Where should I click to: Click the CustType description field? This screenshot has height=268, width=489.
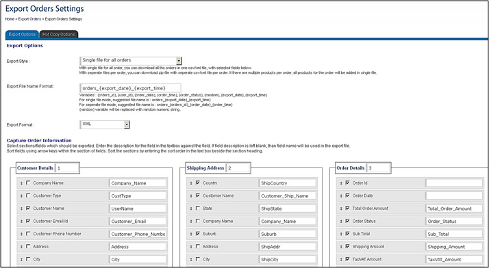pos(138,196)
